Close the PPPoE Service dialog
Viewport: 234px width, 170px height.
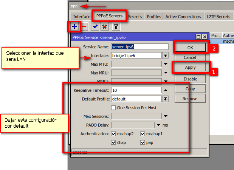(x=205, y=37)
